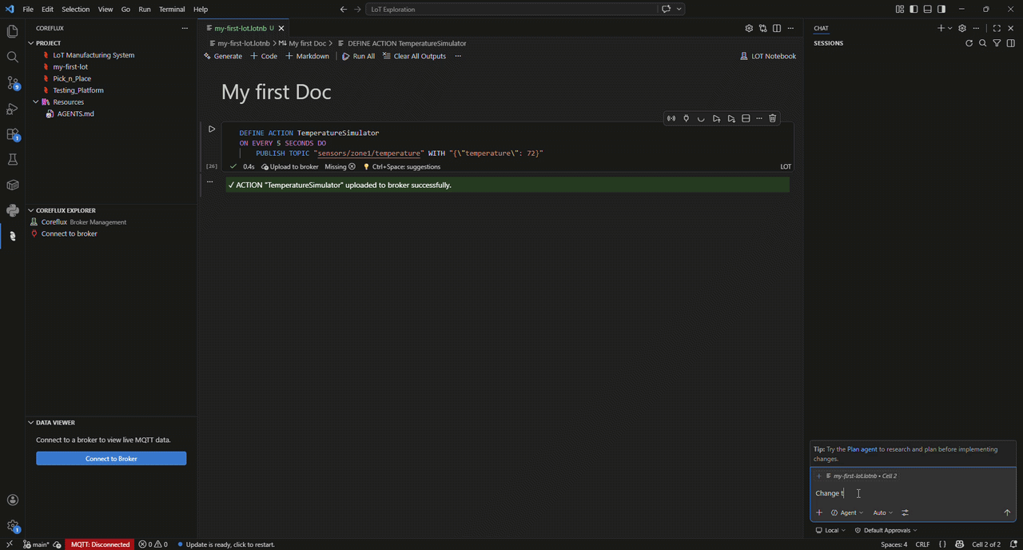Open the Terminal menu
This screenshot has height=550, width=1023.
172,9
